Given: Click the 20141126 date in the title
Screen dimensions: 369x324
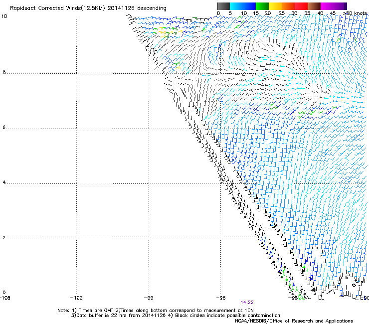Looking at the screenshot, I should [x=121, y=8].
